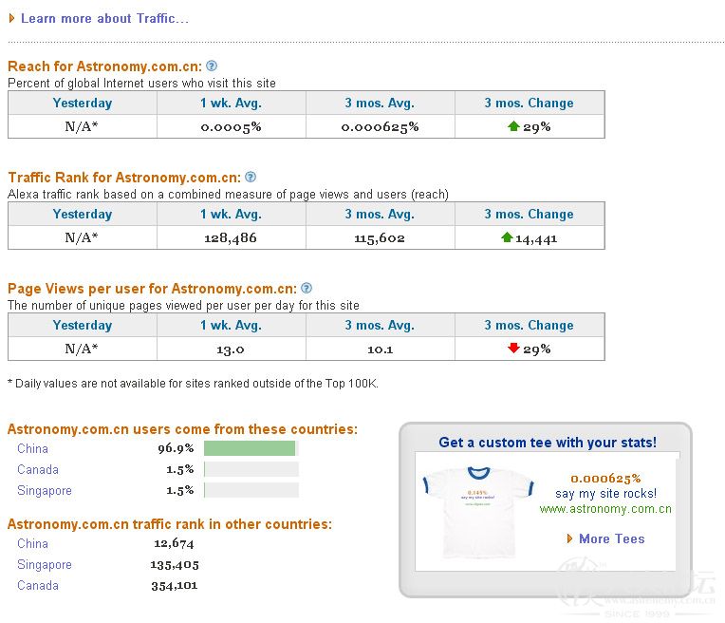Click Singapore in users by country list
The height and width of the screenshot is (623, 725).
(45, 490)
